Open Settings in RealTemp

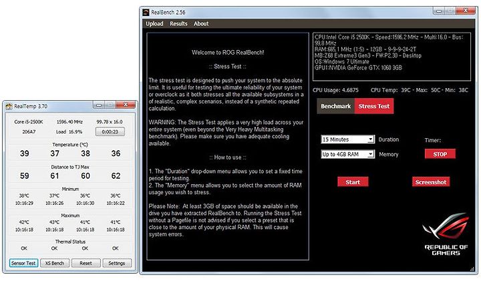click(116, 263)
